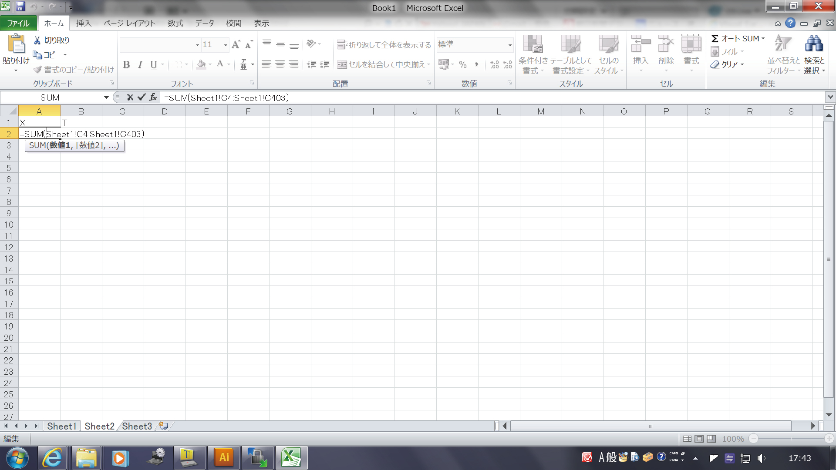Click Insert cells (挿入) button
The width and height of the screenshot is (836, 470).
click(x=640, y=53)
